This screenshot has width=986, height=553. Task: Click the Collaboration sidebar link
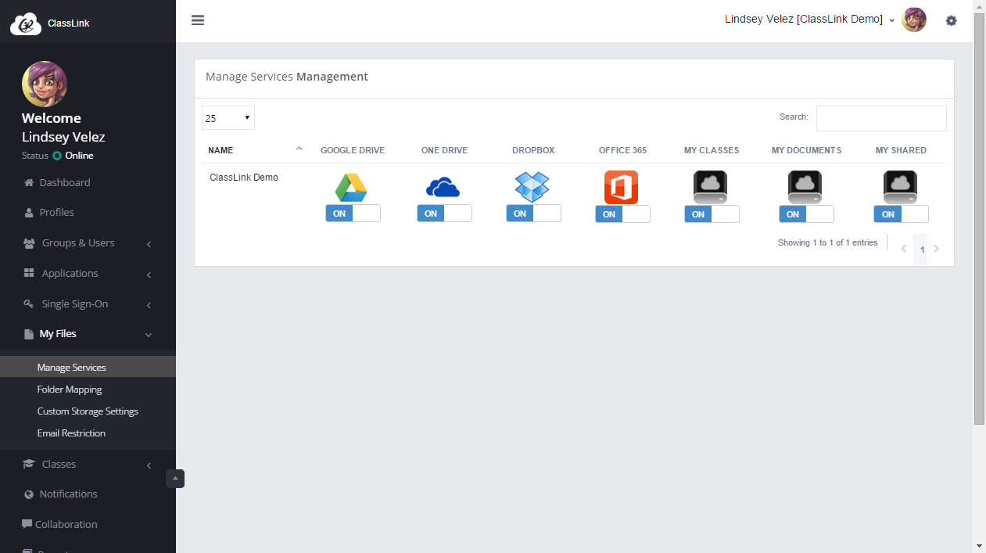tap(66, 524)
